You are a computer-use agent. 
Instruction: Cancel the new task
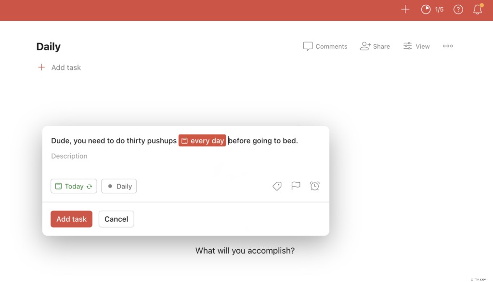coord(116,219)
